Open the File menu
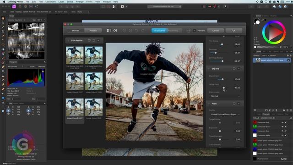 point(27,2)
